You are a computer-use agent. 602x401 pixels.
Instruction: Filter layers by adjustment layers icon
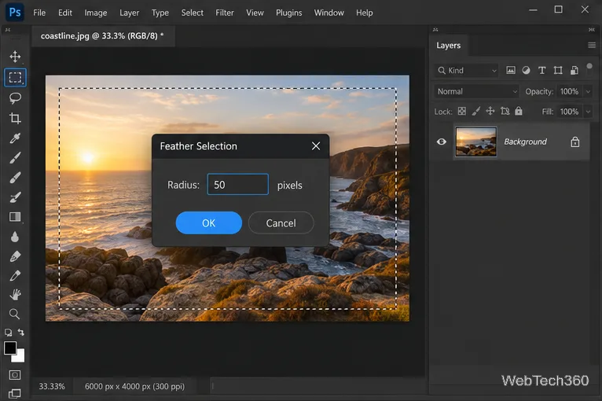click(x=526, y=70)
